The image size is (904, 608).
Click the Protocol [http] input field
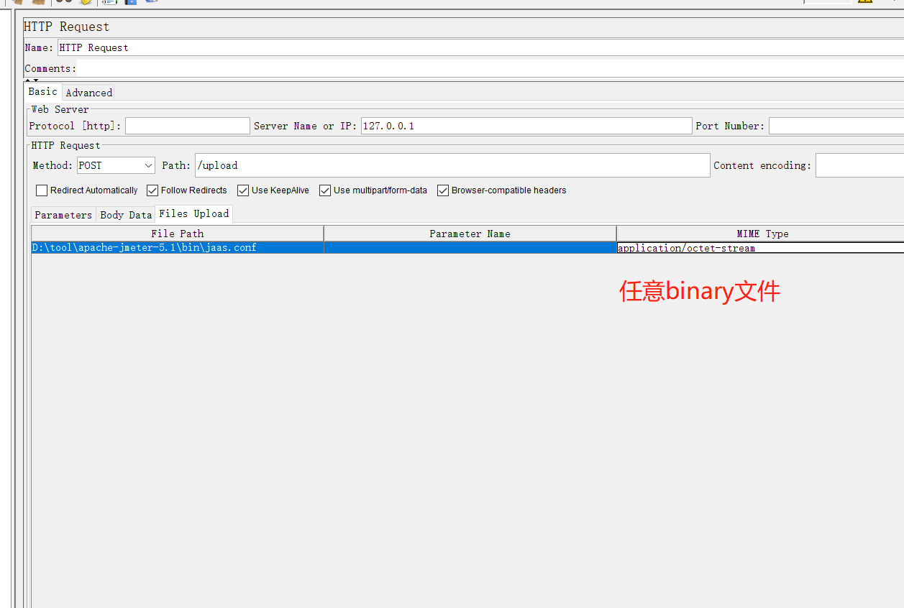188,126
